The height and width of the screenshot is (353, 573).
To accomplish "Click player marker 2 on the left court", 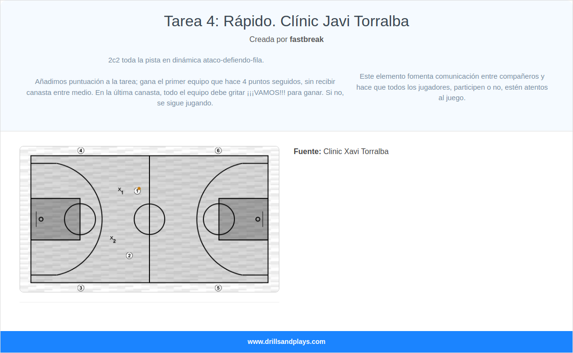I will click(x=129, y=256).
